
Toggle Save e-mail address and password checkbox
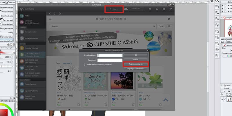point(85,65)
